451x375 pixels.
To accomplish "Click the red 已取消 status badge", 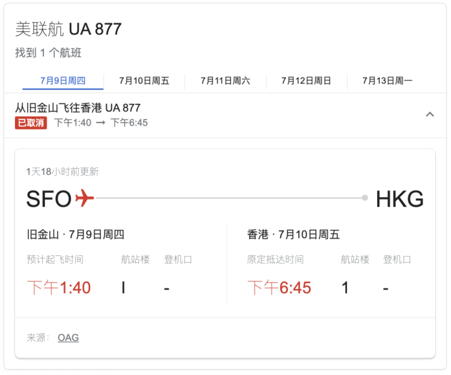I will click(31, 123).
